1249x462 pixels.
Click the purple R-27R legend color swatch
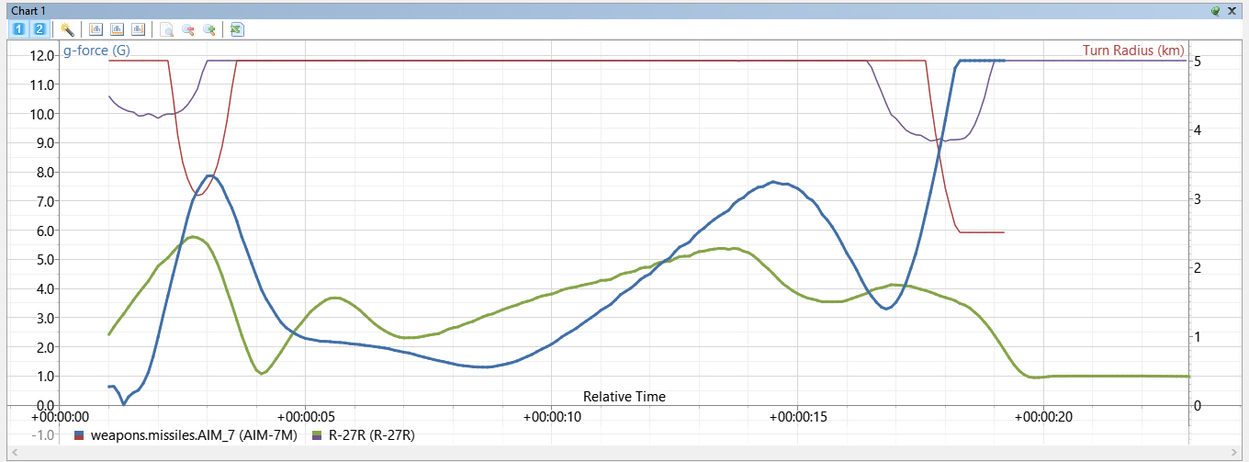[x=318, y=439]
